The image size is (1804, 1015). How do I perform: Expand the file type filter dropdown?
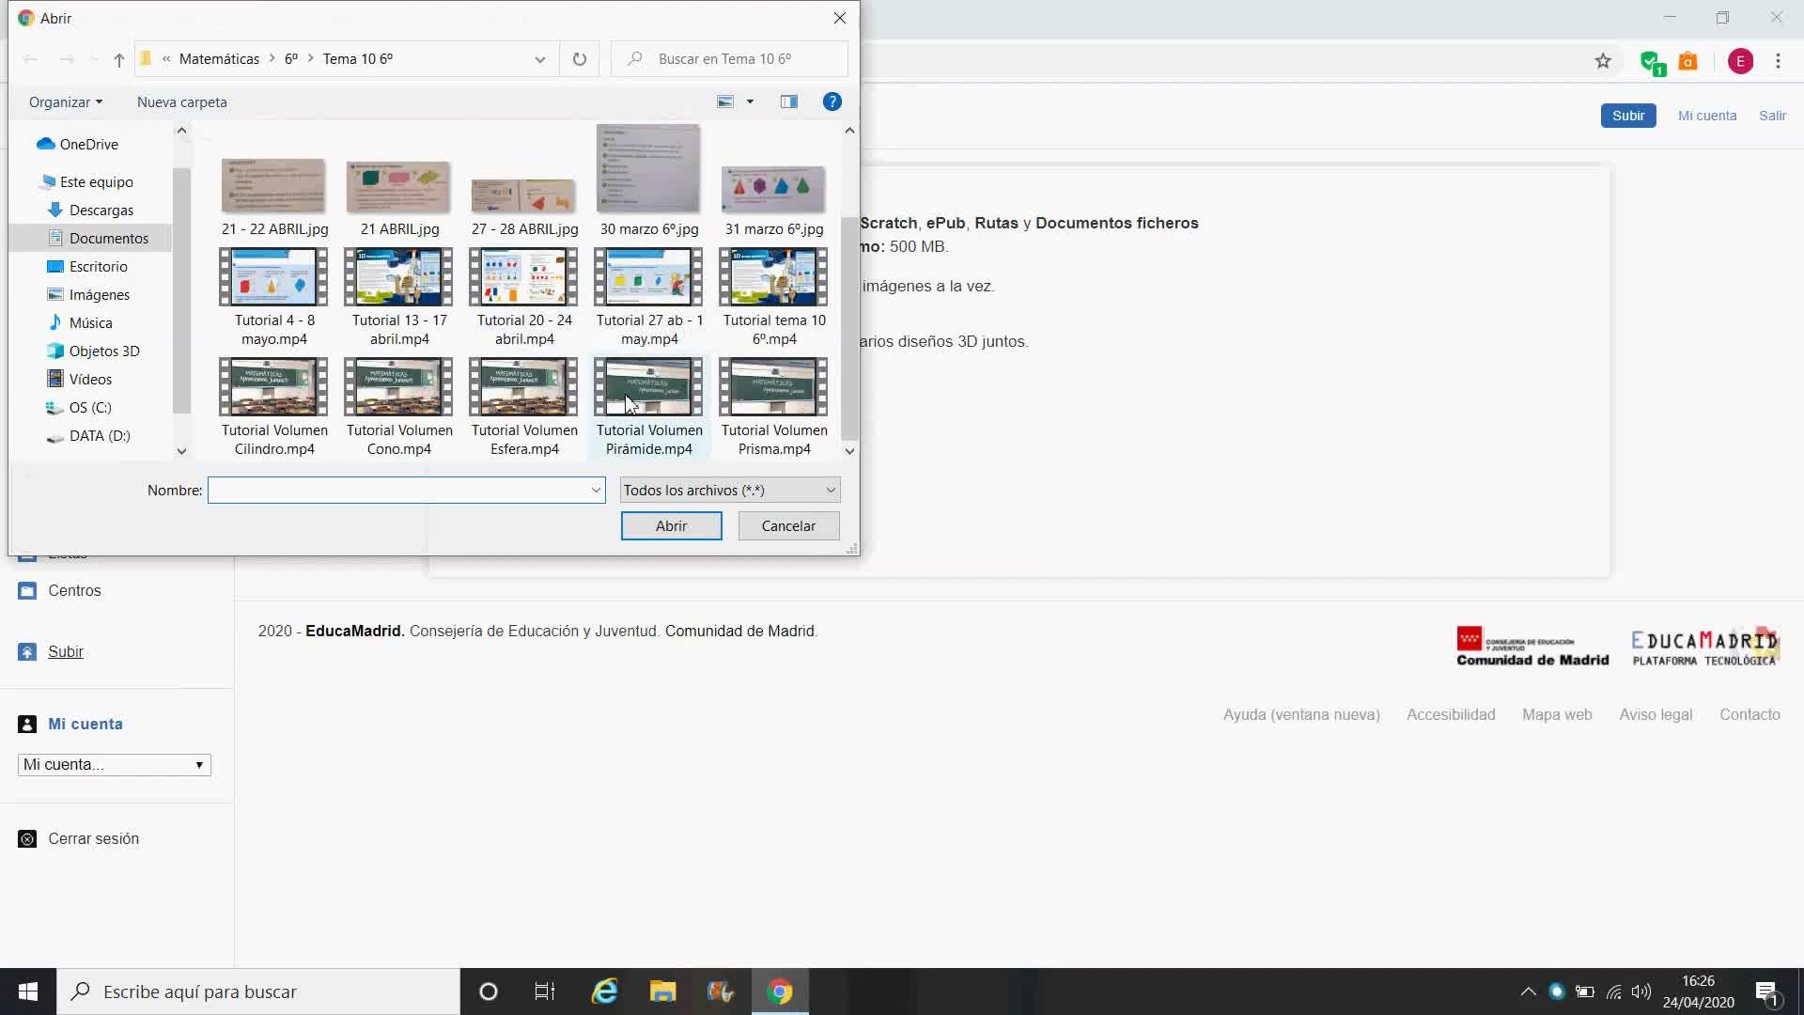pos(729,490)
